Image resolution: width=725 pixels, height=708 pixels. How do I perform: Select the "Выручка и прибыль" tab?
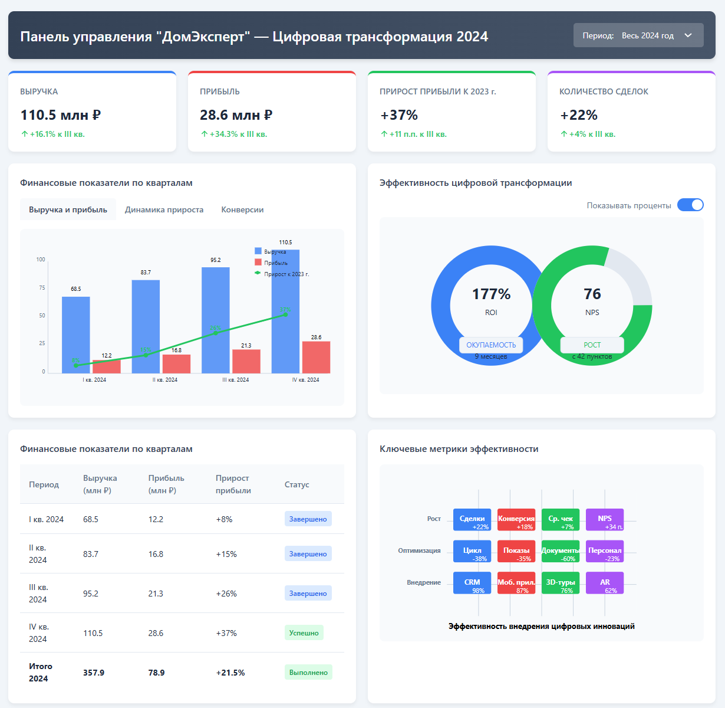(68, 209)
